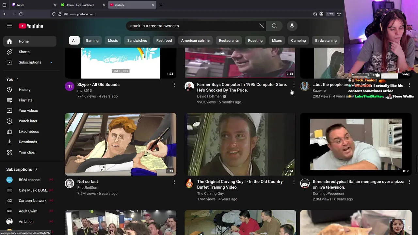Open Adult Swim subscription

[30, 211]
